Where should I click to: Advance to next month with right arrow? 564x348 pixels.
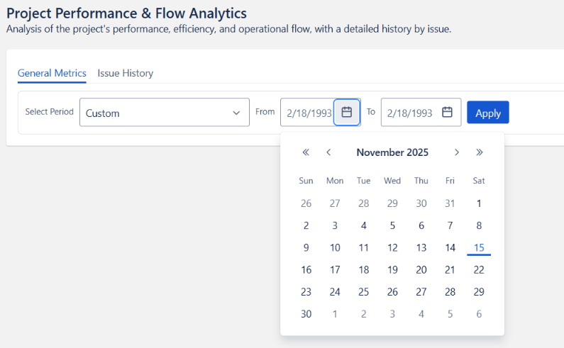pos(457,152)
